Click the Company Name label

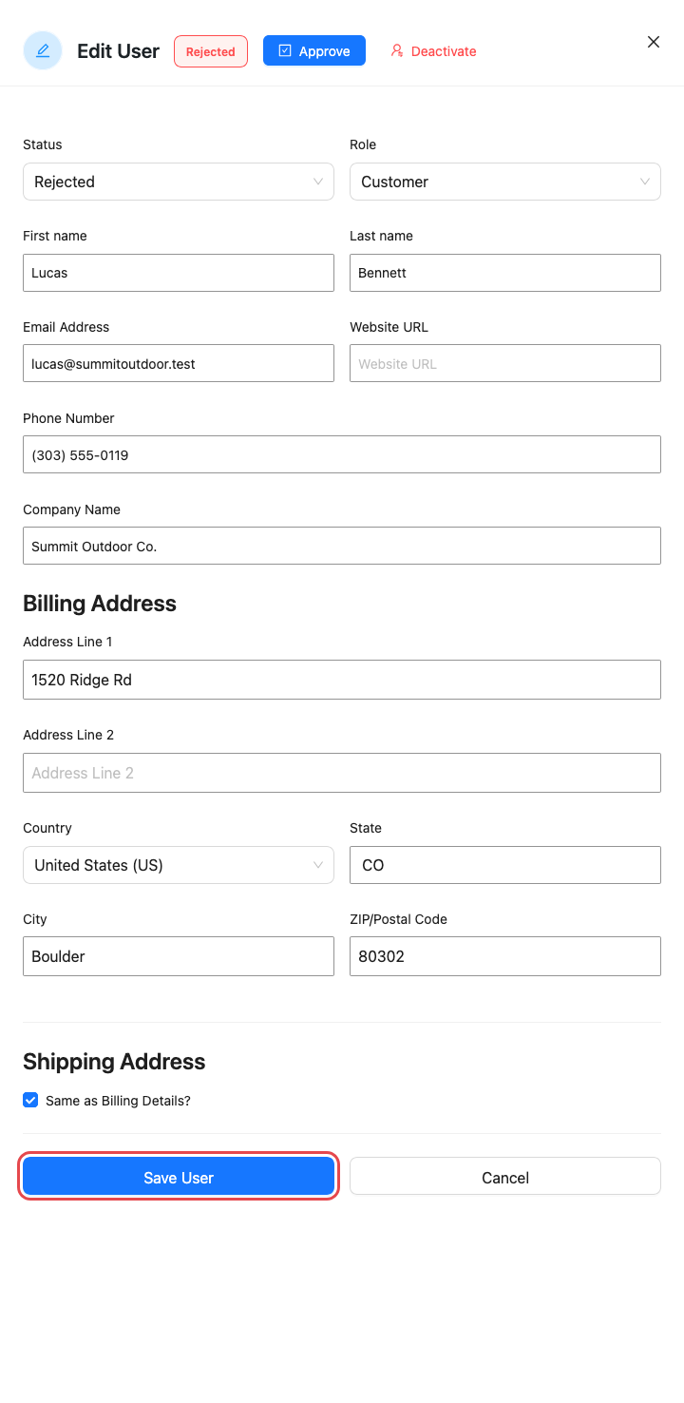pos(72,509)
